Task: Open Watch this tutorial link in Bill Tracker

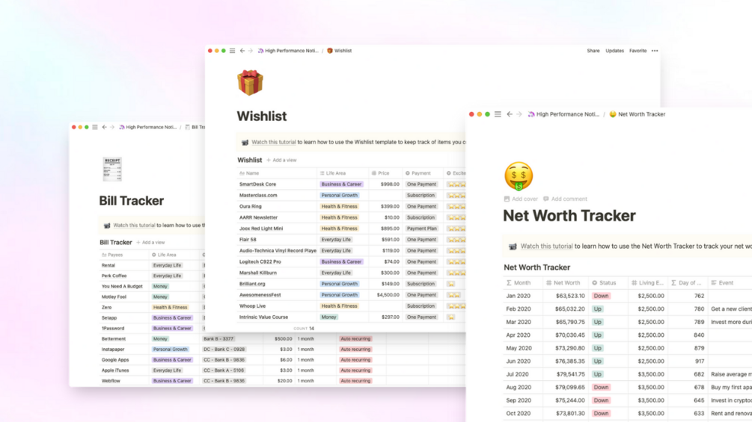Action: [x=134, y=226]
